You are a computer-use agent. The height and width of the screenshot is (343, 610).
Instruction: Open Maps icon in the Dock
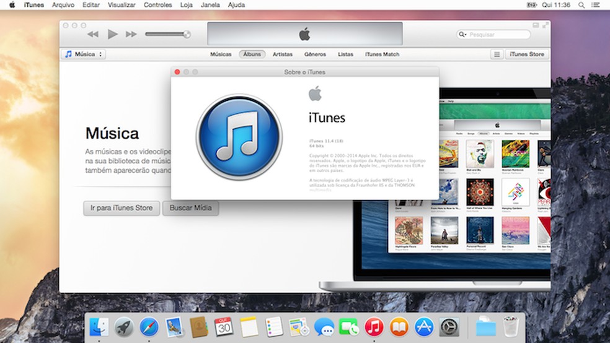(299, 327)
